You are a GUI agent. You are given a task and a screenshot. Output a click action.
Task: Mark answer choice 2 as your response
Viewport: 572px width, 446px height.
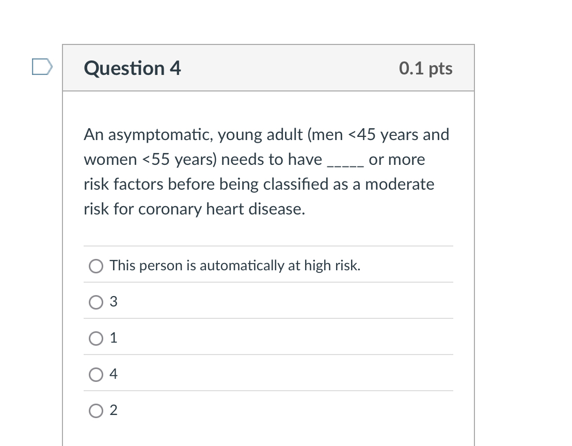coord(96,410)
